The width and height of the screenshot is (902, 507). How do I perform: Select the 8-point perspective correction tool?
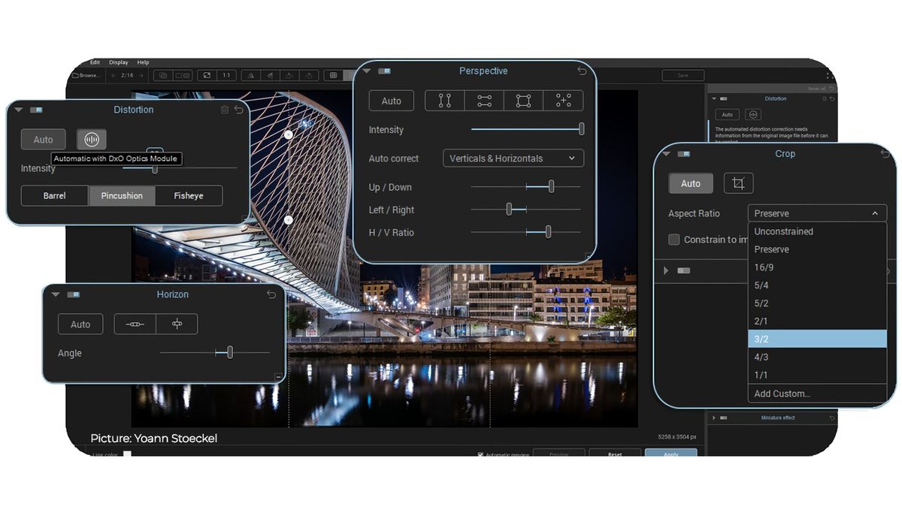coord(563,101)
